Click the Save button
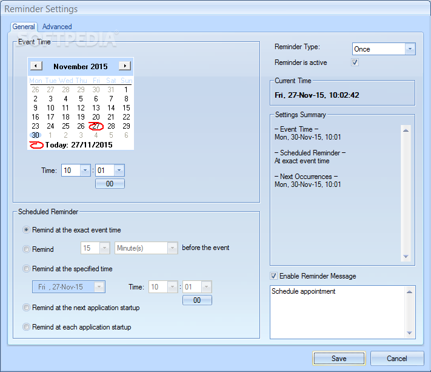The height and width of the screenshot is (372, 431). [339, 358]
